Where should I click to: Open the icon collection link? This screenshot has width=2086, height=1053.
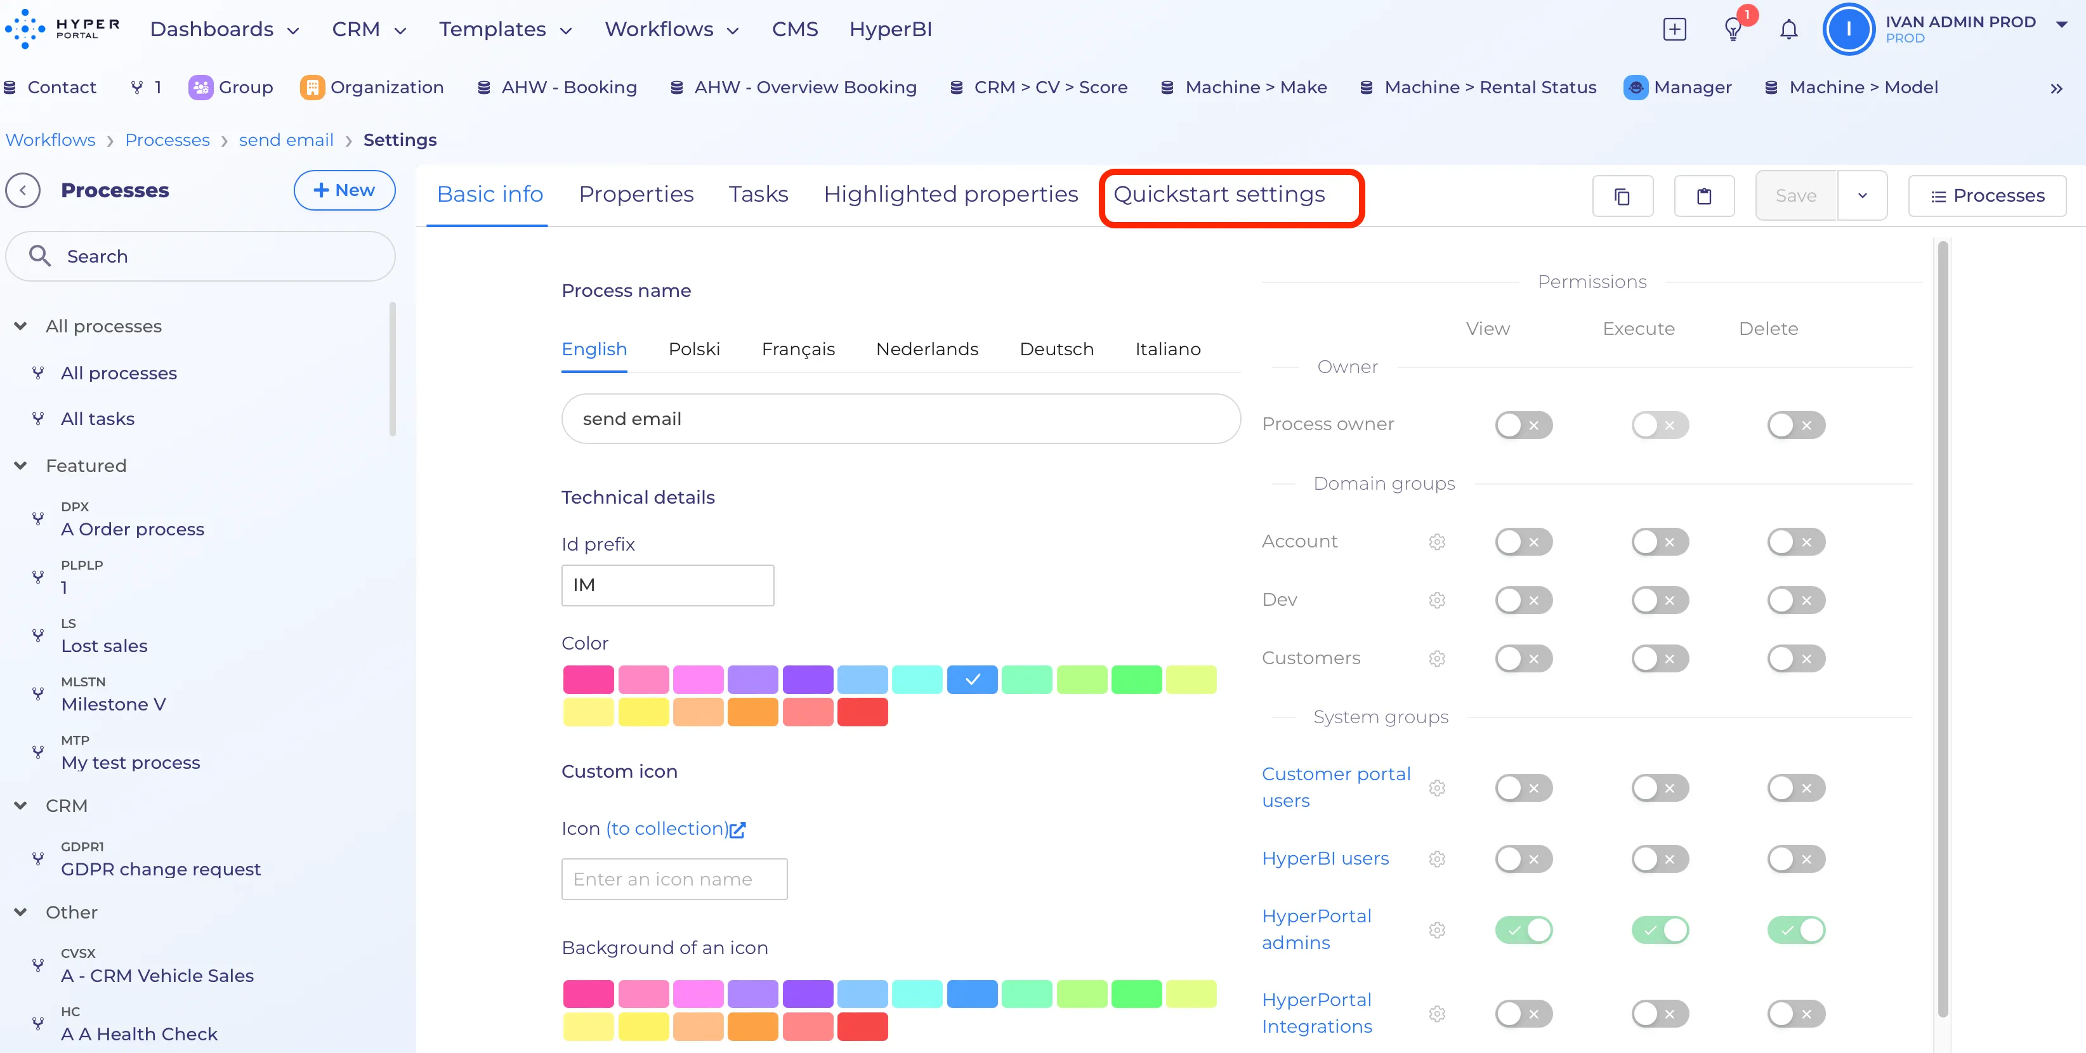click(x=676, y=829)
